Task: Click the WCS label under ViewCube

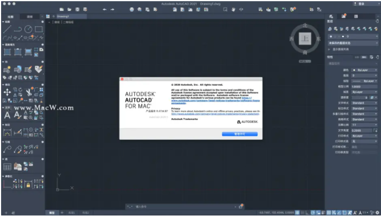Action: click(x=305, y=62)
